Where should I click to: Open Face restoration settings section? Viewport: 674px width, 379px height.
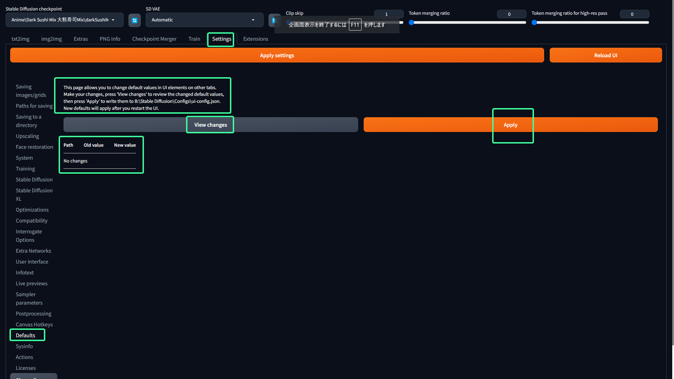pyautogui.click(x=34, y=147)
